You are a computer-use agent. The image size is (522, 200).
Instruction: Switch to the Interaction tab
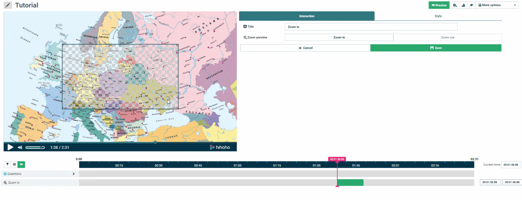(307, 16)
